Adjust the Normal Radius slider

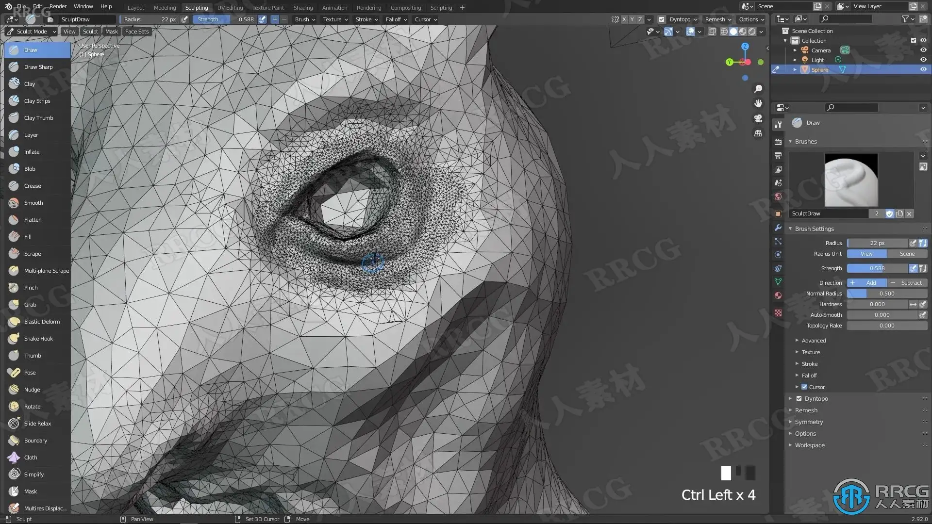(886, 294)
